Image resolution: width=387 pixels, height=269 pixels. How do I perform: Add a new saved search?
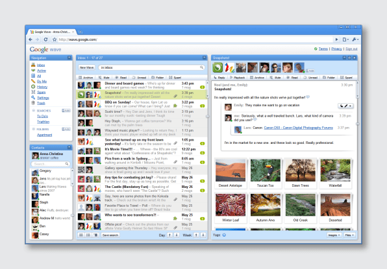[66, 110]
